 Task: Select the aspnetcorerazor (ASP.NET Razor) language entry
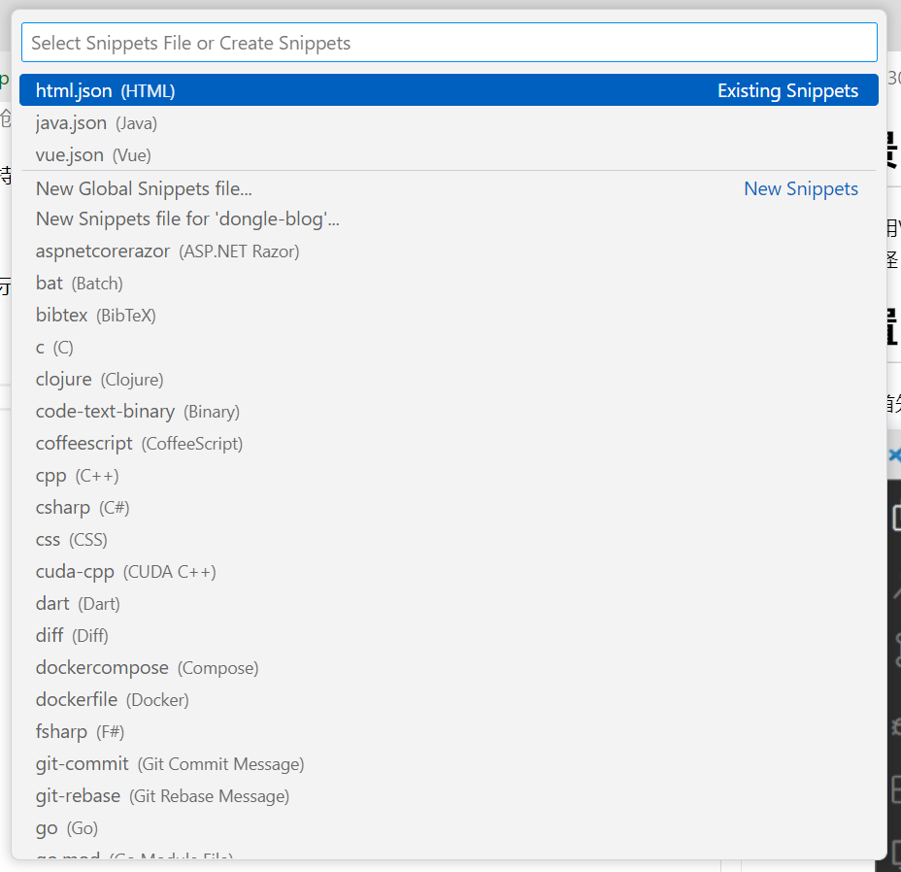165,251
